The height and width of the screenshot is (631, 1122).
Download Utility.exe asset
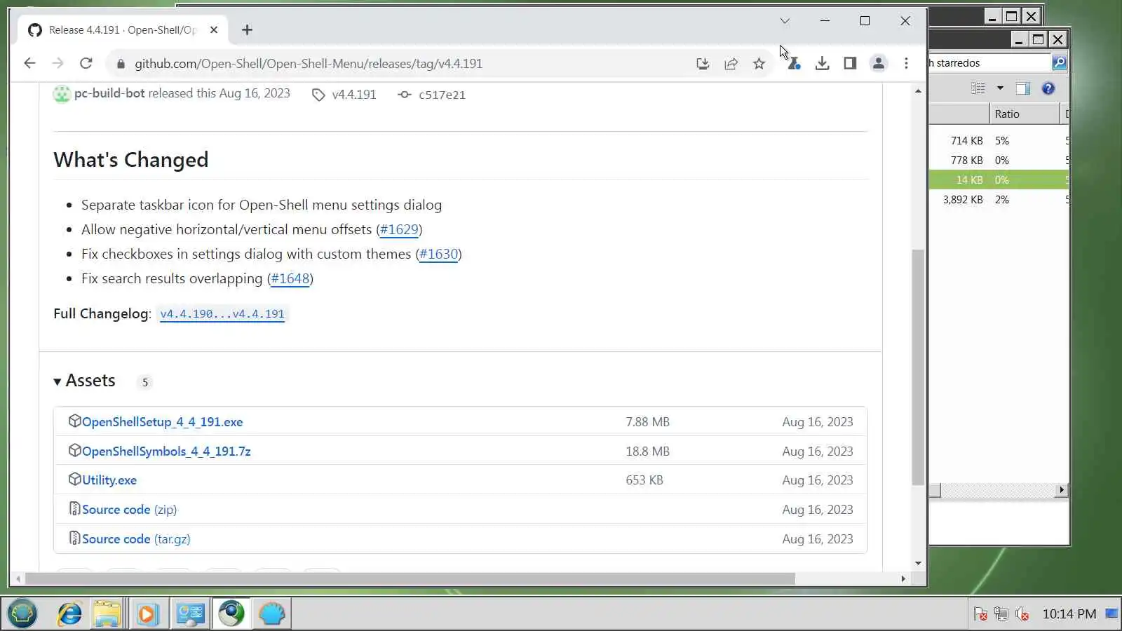109,480
